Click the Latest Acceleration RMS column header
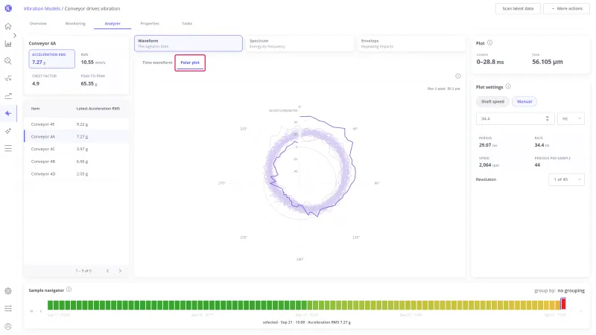 [98, 109]
